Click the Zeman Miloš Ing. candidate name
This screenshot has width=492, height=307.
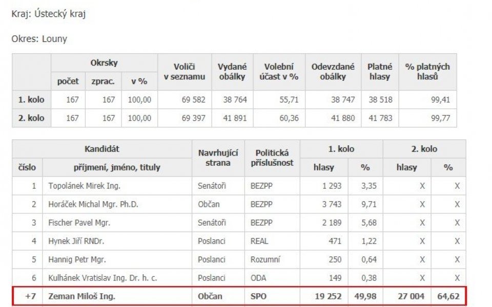81,296
